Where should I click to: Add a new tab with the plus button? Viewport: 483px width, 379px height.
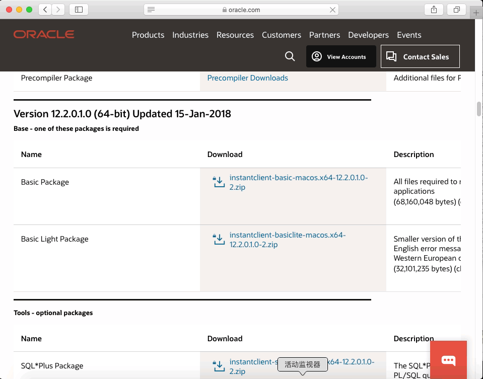476,13
